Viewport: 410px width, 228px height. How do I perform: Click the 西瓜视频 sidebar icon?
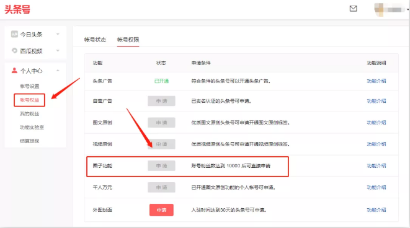point(14,50)
